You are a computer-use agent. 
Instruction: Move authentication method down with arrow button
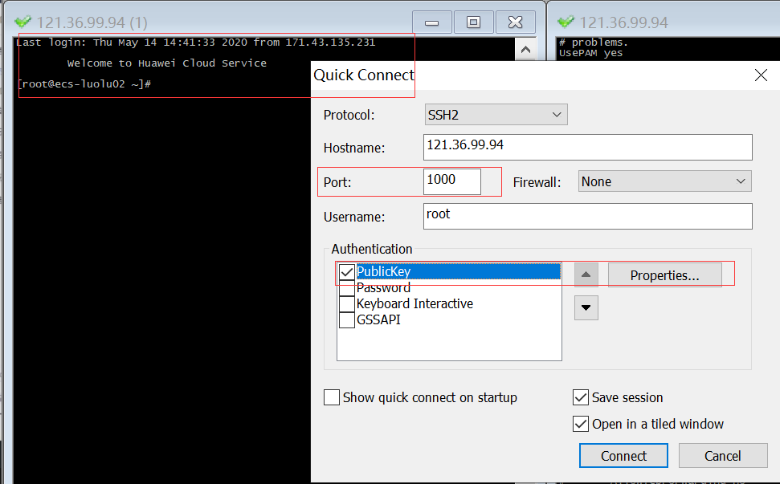586,307
